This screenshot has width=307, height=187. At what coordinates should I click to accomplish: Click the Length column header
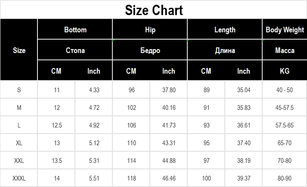(x=225, y=30)
